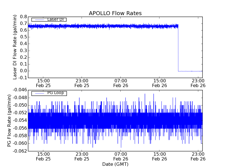This screenshot has width=225, height=168.
Task: Click the -0.050 y-axis tick label
Action: click(20, 106)
